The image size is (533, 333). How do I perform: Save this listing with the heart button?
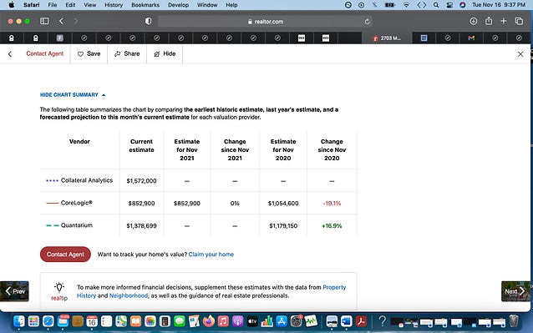click(89, 53)
